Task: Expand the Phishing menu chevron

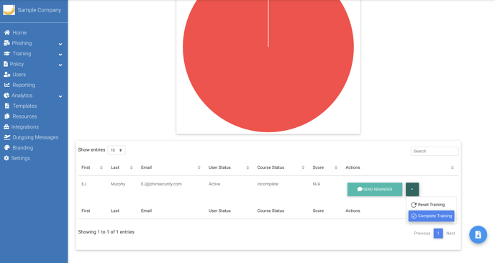Action: tap(60, 44)
